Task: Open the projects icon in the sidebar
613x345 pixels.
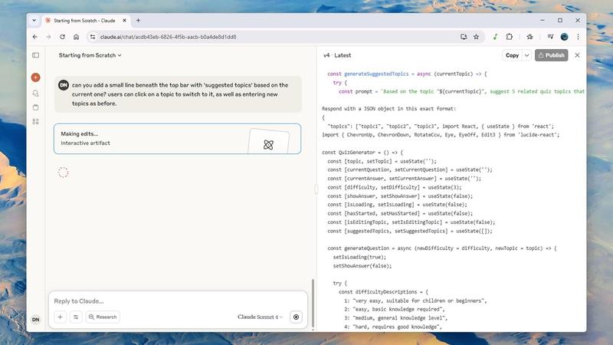Action: [x=35, y=107]
